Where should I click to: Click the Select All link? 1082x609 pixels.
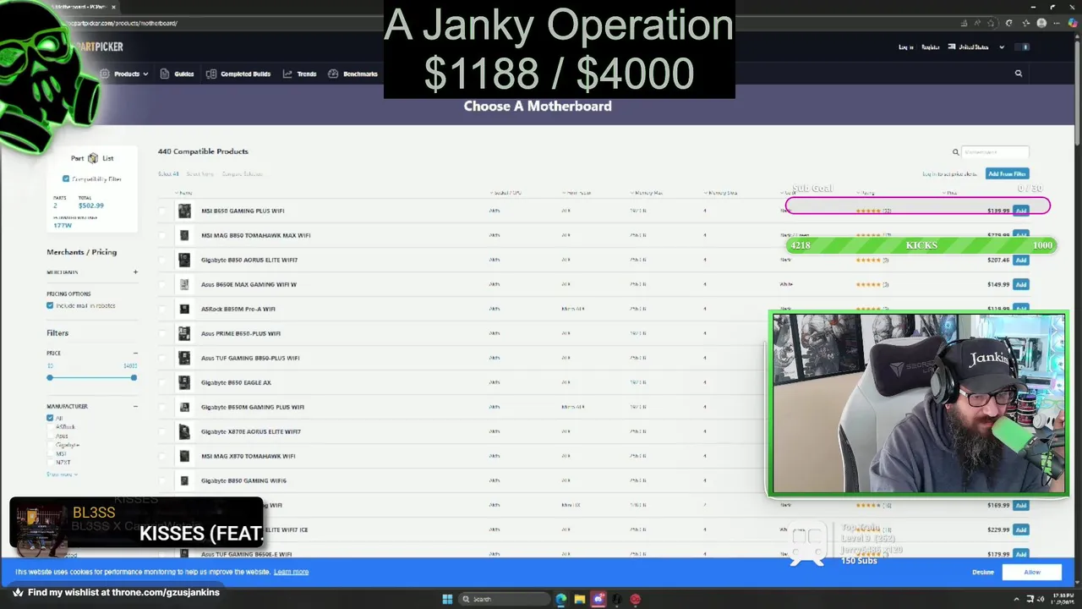tap(168, 174)
